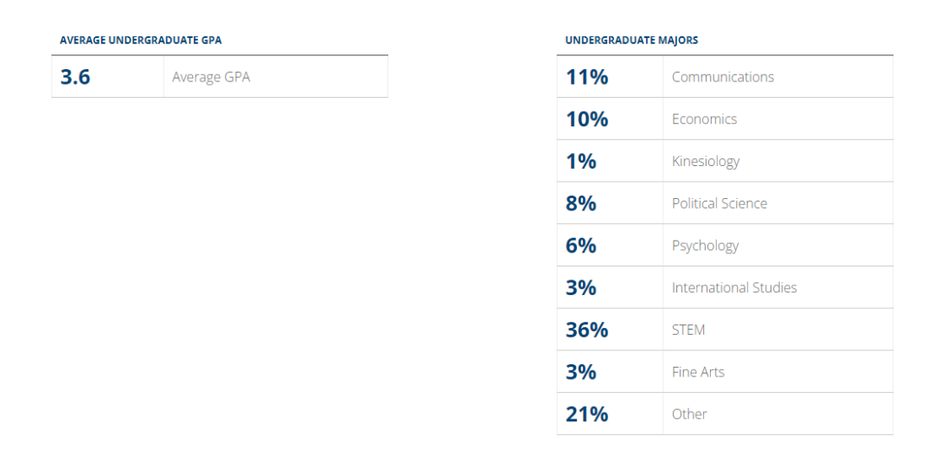The image size is (934, 462).
Task: Click the Average GPA label
Action: pyautogui.click(x=211, y=77)
